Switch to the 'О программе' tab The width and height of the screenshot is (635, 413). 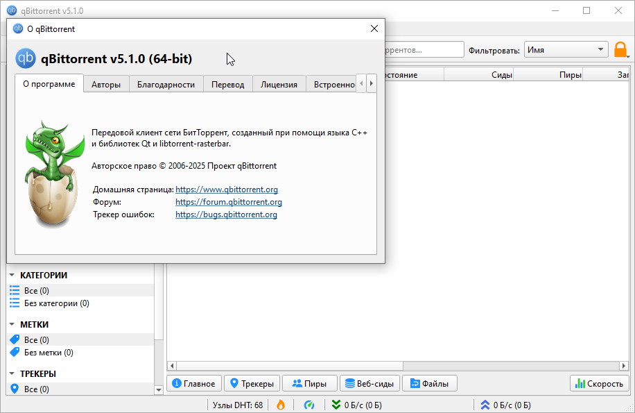(49, 84)
